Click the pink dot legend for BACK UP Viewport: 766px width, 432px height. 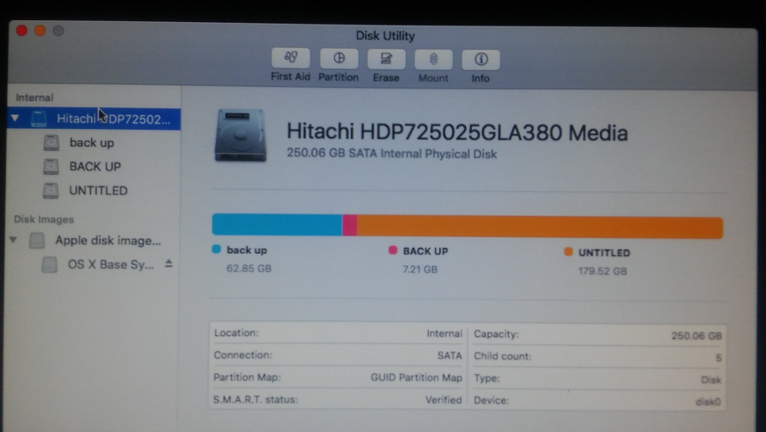click(393, 250)
